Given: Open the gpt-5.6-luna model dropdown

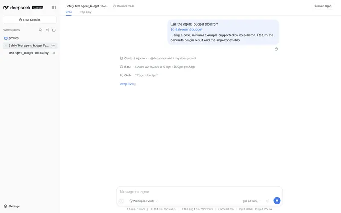Looking at the screenshot, I should 252,201.
